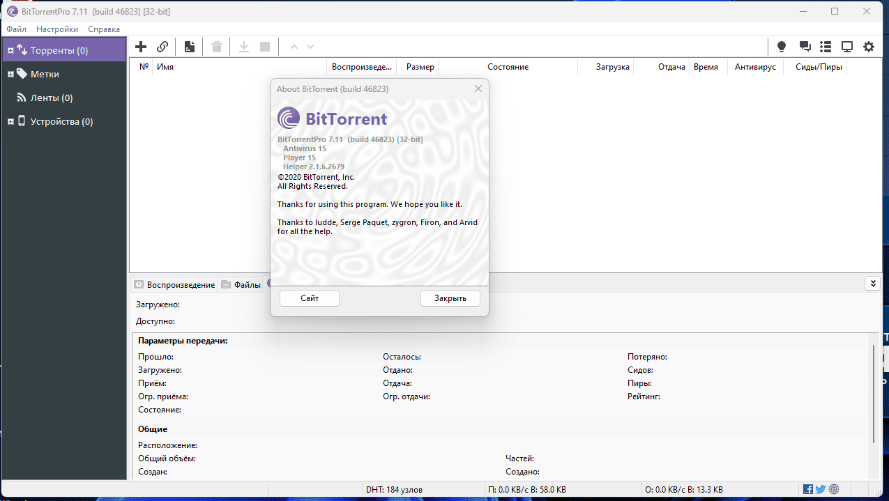Viewport: 889px width, 501px height.
Task: Sort by the Время column header
Action: 708,67
